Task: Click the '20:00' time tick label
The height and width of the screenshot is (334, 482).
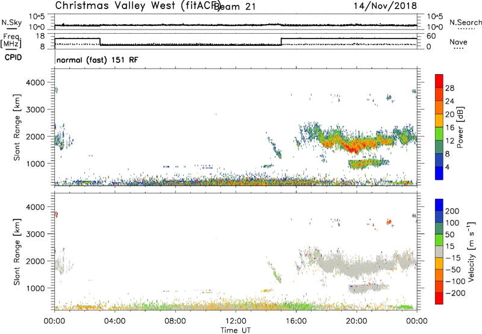Action: pyautogui.click(x=357, y=321)
